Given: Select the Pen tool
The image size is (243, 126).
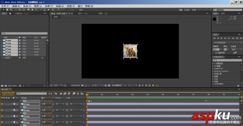Looking at the screenshot, I should point(33,10).
